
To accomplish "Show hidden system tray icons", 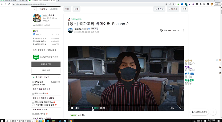I will (x=191, y=121).
